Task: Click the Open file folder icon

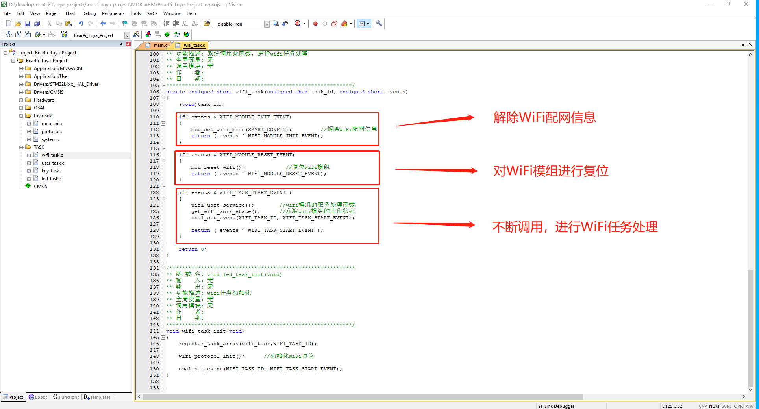Action: [x=18, y=24]
